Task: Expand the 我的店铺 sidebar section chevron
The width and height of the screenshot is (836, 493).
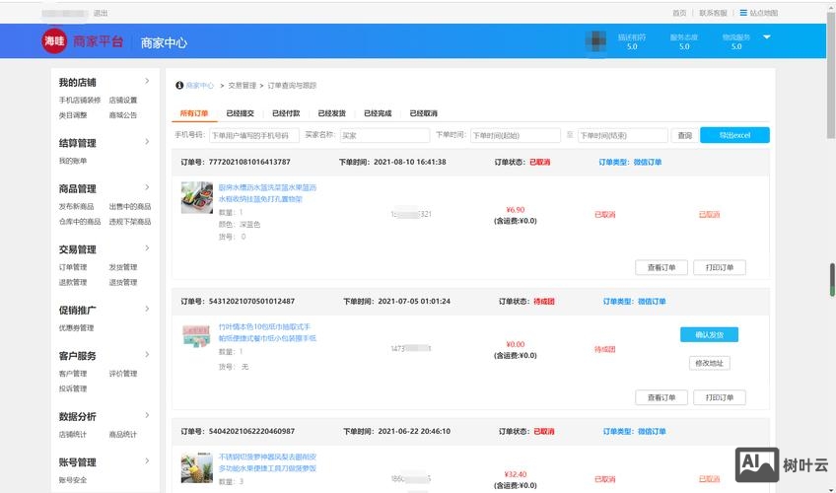Action: click(147, 81)
